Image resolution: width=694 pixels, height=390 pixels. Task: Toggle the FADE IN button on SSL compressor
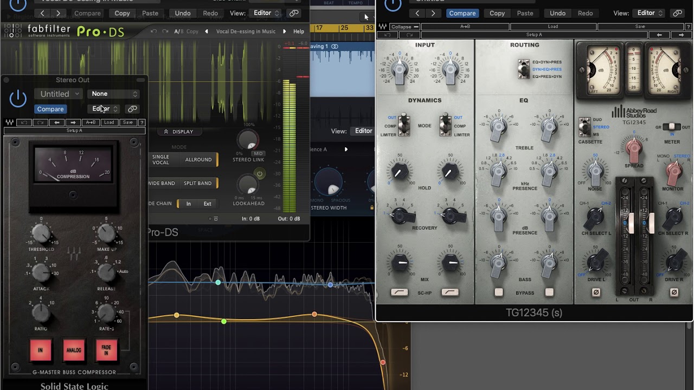pos(107,350)
